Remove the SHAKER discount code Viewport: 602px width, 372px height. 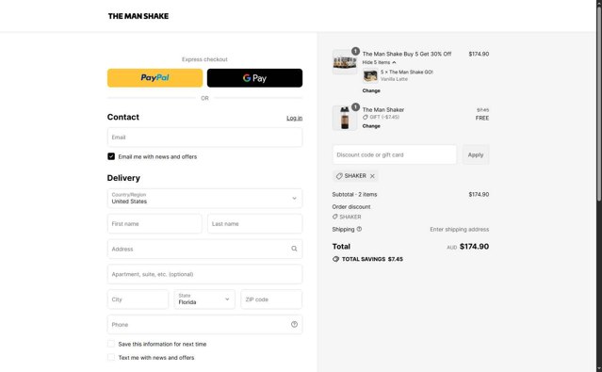(x=372, y=176)
